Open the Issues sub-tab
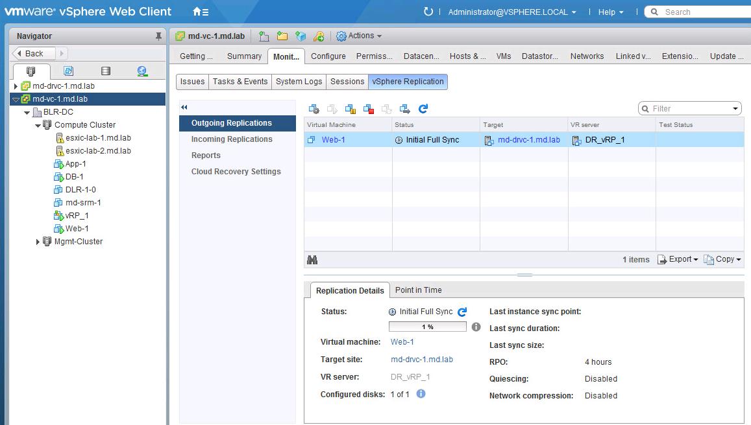The image size is (751, 425). pos(192,82)
